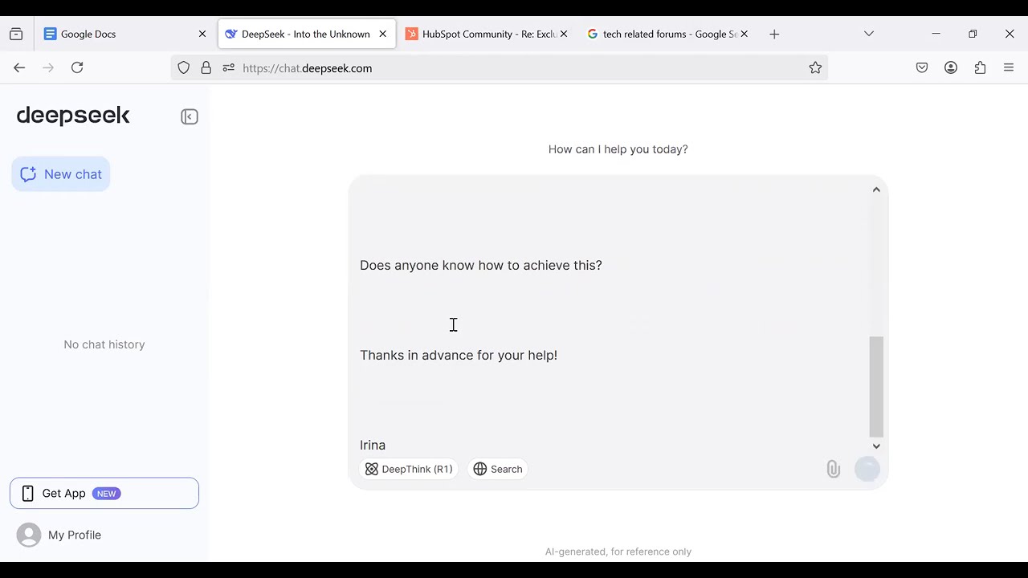The image size is (1028, 578).
Task: Close the Google Docs tab
Action: [202, 34]
